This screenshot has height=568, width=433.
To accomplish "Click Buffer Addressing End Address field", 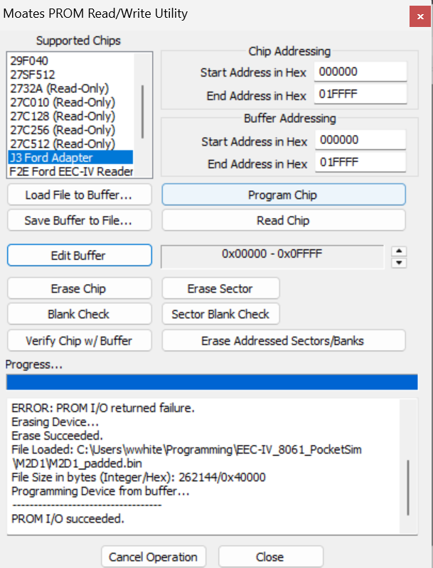I will pos(360,163).
